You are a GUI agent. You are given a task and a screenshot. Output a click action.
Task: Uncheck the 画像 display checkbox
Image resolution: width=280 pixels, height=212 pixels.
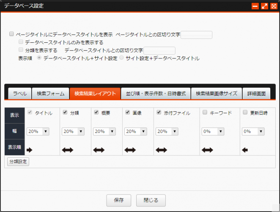(127, 112)
